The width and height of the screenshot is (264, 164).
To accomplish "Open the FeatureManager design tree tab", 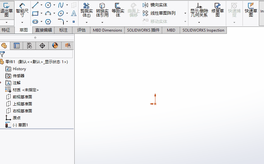I will tap(4, 46).
